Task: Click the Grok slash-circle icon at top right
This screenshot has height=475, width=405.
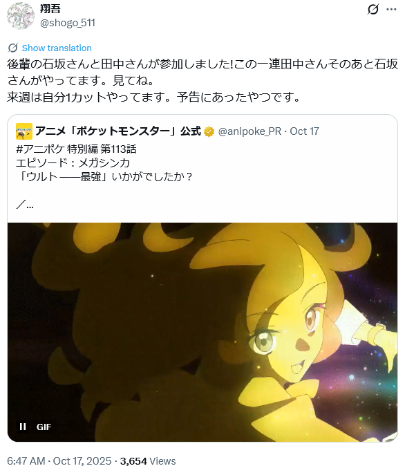Action: click(373, 10)
